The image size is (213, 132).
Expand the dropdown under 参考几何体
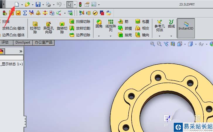tap(159, 36)
